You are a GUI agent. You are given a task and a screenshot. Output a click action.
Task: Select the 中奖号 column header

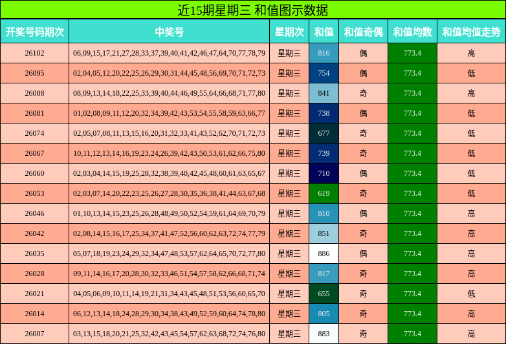[x=169, y=32]
